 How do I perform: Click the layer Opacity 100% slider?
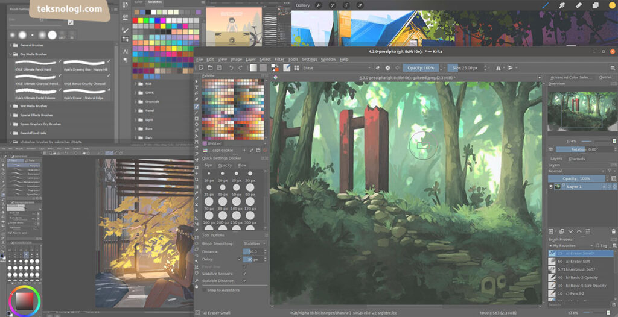[576, 179]
